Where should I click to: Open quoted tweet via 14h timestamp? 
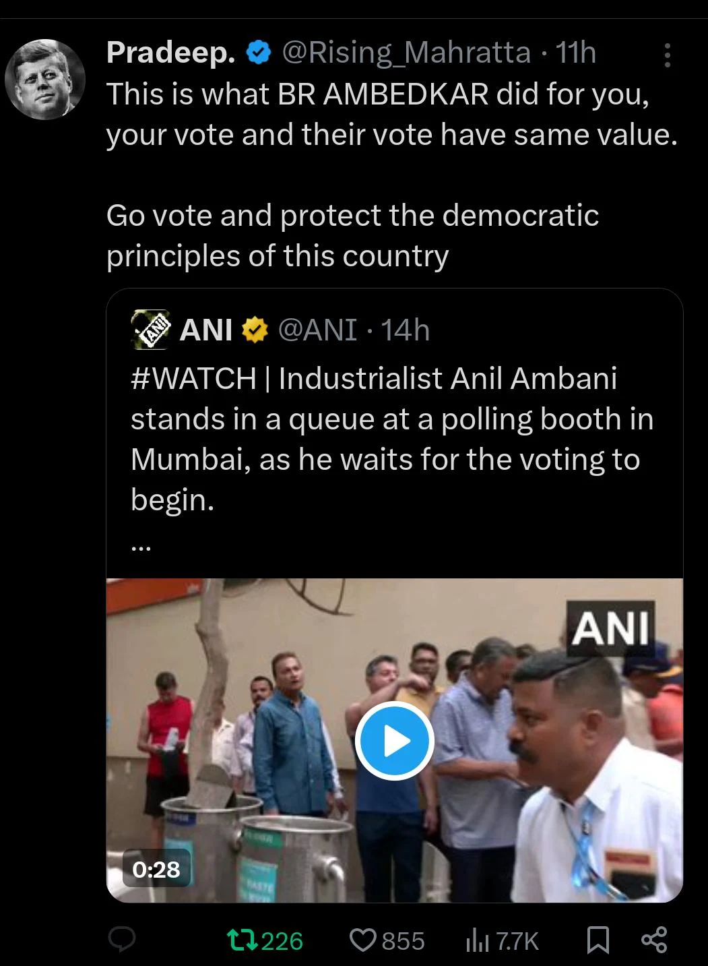click(406, 330)
